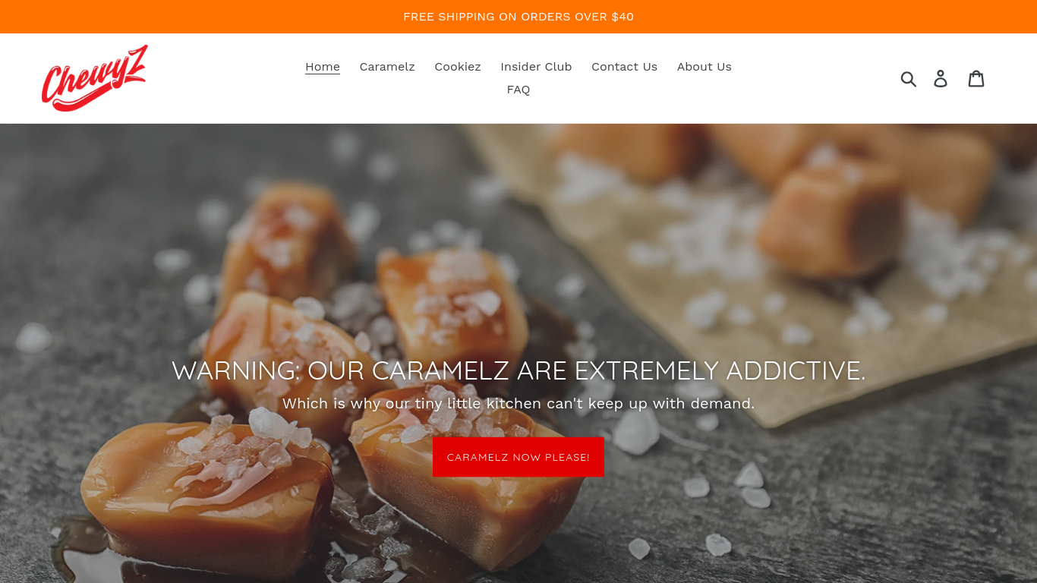Viewport: 1037px width, 583px height.
Task: Open the Cookiez menu link
Action: 458,67
